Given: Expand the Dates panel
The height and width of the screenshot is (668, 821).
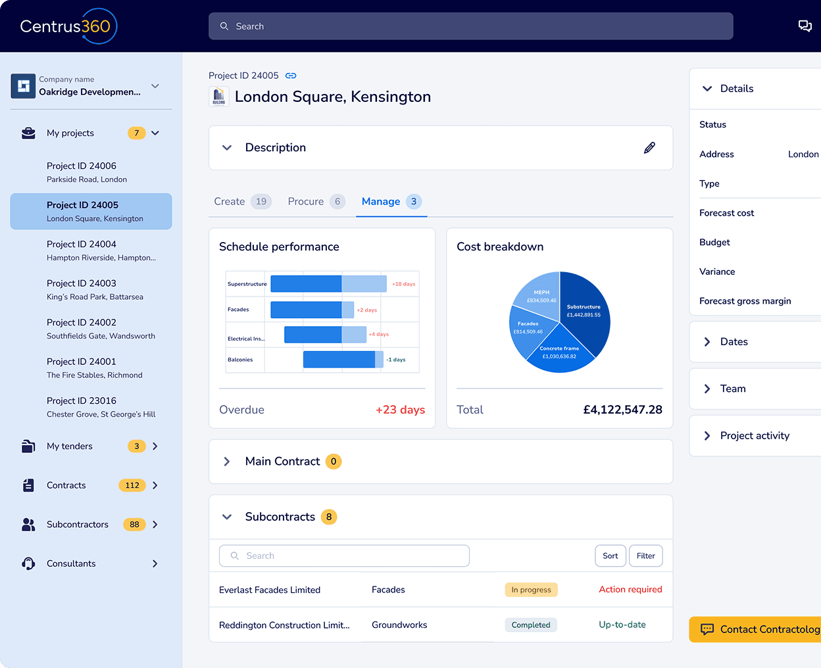Looking at the screenshot, I should pos(707,342).
